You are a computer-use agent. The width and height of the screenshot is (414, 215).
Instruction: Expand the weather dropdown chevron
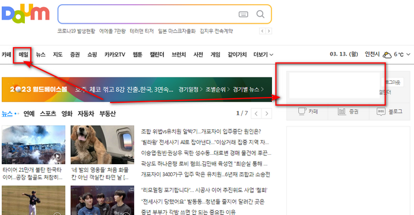[x=408, y=54]
